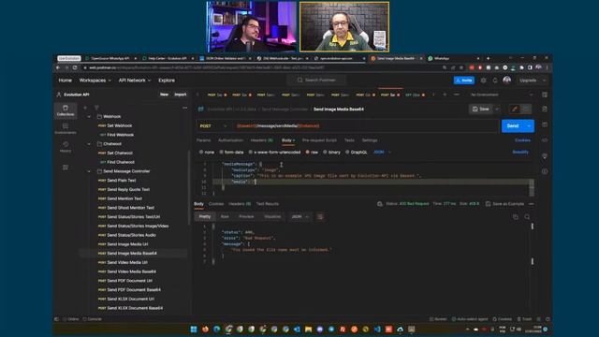Select the GraphQL body type
Viewport: 599px width, 337px height.
[357, 152]
